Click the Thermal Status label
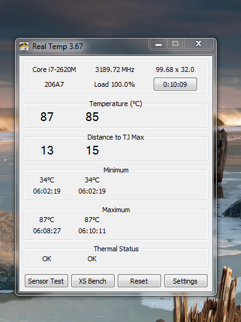The width and height of the screenshot is (241, 322). click(x=116, y=249)
